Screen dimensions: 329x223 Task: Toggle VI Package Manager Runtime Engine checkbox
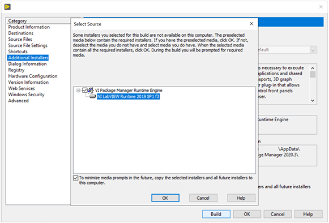[85, 91]
